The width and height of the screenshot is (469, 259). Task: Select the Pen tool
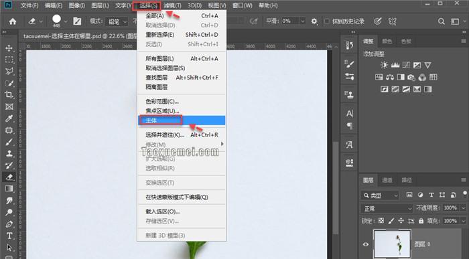coord(9,224)
